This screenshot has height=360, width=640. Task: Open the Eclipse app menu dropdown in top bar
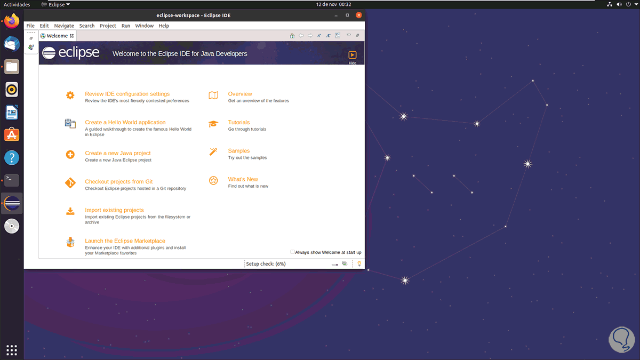55,4
